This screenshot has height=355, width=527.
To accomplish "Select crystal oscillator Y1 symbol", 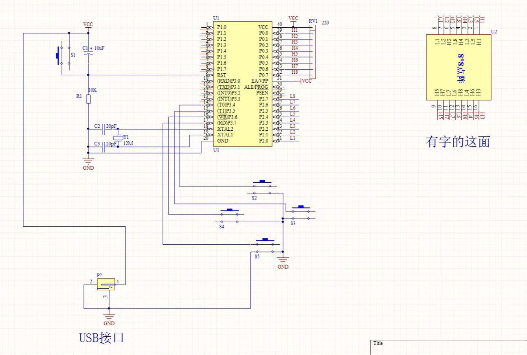I will (x=118, y=138).
